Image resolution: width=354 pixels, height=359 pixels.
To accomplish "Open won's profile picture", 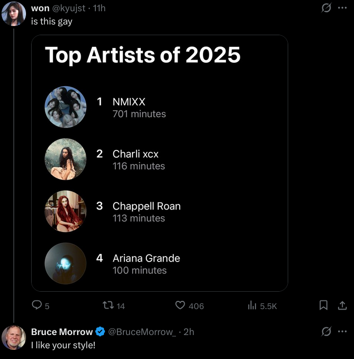I will pyautogui.click(x=13, y=14).
